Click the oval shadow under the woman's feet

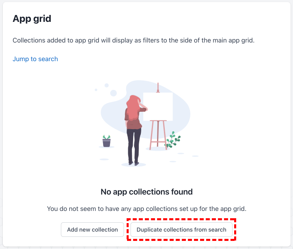coord(134,165)
